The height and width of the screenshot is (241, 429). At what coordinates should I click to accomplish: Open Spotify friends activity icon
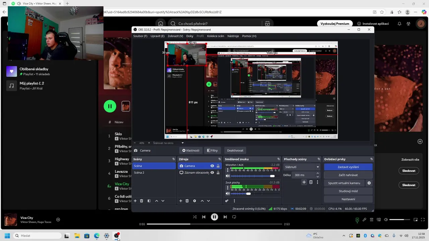408,24
